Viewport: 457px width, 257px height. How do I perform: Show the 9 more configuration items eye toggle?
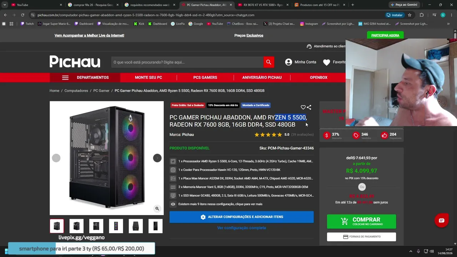point(173,204)
